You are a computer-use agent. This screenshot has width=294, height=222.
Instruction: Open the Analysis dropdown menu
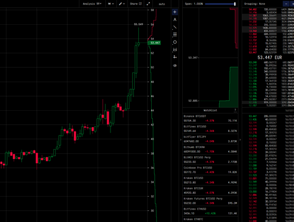tap(92, 4)
